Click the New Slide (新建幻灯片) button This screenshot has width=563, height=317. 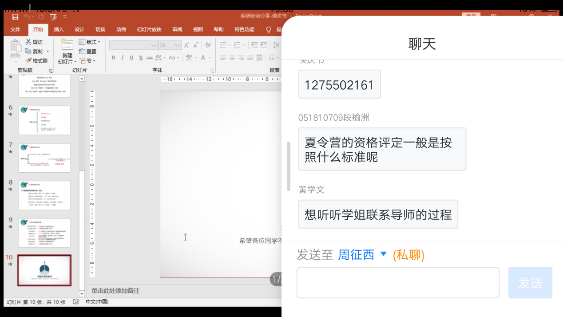click(x=67, y=52)
